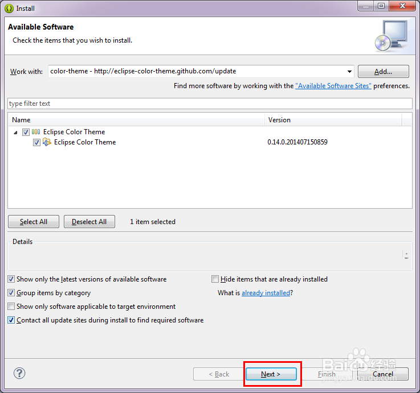Click the Eclipse Color Theme feature plugin icon
The image size is (420, 393).
coord(47,142)
